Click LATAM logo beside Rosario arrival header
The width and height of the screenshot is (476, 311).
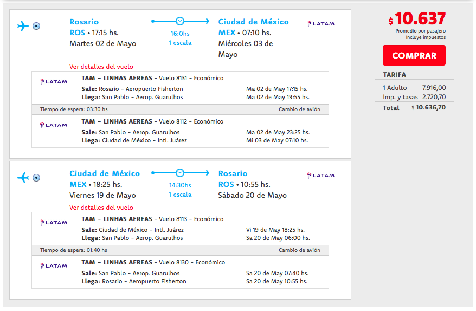click(x=321, y=176)
